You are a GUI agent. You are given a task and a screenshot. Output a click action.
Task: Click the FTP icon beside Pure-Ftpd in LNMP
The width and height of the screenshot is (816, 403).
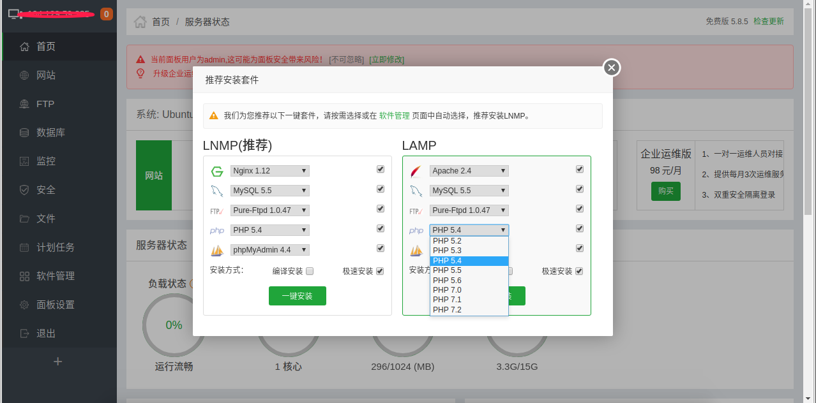(x=217, y=210)
